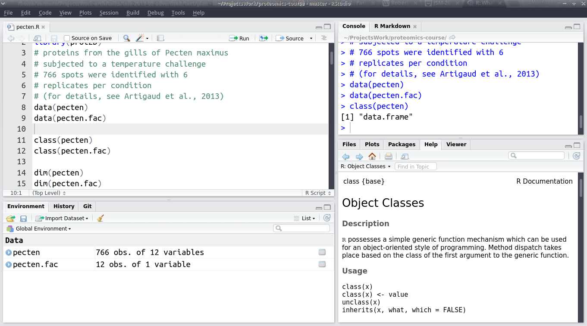587x326 pixels.
Task: Open the Global Environment dropdown
Action: tap(42, 229)
